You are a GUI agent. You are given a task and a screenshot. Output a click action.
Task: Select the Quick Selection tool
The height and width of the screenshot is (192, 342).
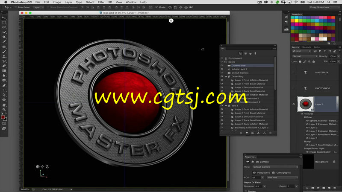4,32
